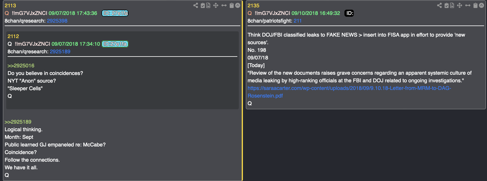
Task: Click the plain clipboard icon on post 2113
Action: coord(231,5)
